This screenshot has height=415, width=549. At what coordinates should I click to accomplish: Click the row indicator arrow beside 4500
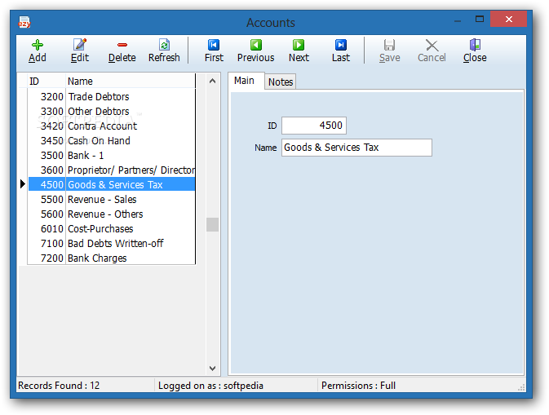point(23,184)
